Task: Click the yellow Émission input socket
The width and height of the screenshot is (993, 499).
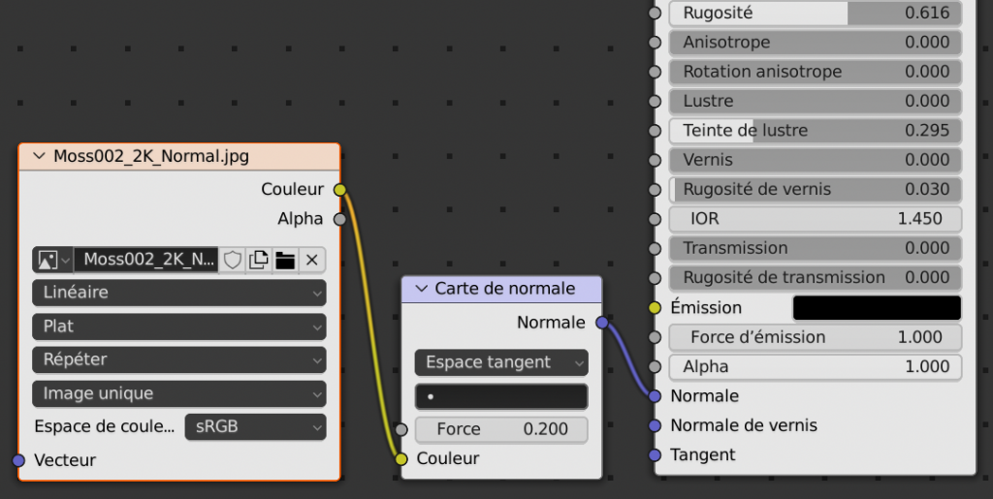Action: tap(655, 308)
